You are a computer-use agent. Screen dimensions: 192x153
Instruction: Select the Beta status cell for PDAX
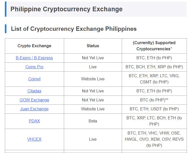[x=93, y=121]
